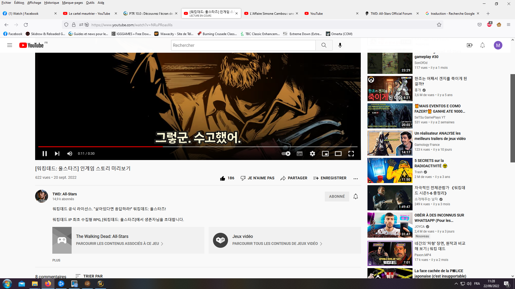Toggle channel notification bell for TWD: All-Stars
Viewport: 515px width, 289px height.
click(x=356, y=196)
